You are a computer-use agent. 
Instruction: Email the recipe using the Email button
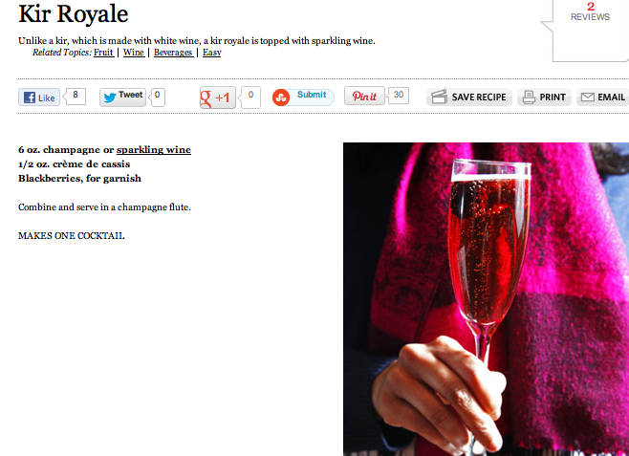coord(603,98)
